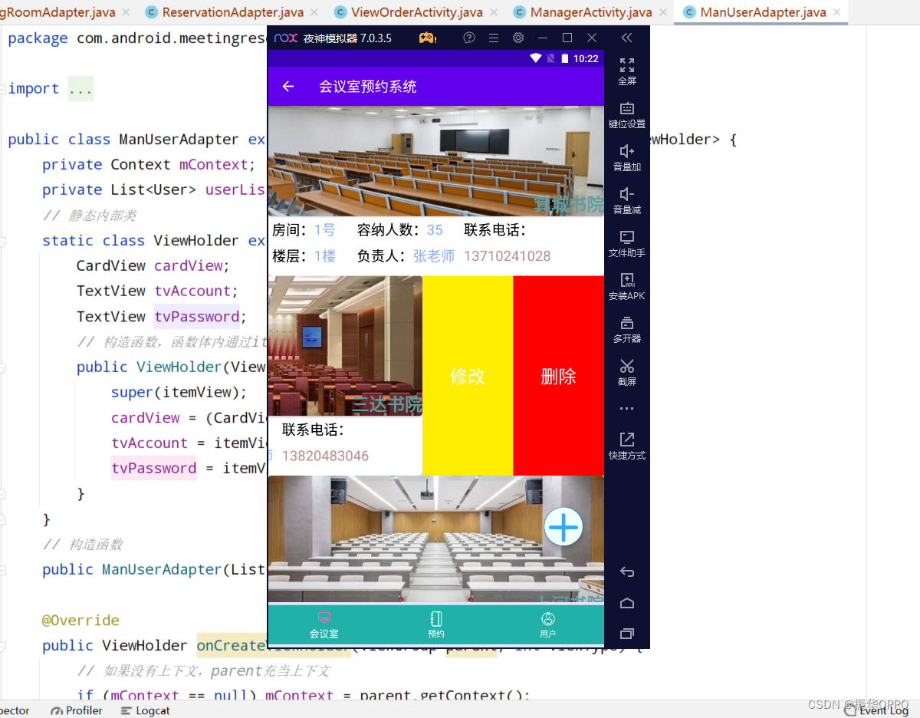This screenshot has width=920, height=718.
Task: Expand more tools via the ellipsis icon
Action: pyautogui.click(x=626, y=408)
